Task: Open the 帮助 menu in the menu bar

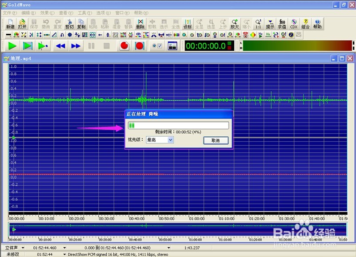Action: click(x=141, y=13)
